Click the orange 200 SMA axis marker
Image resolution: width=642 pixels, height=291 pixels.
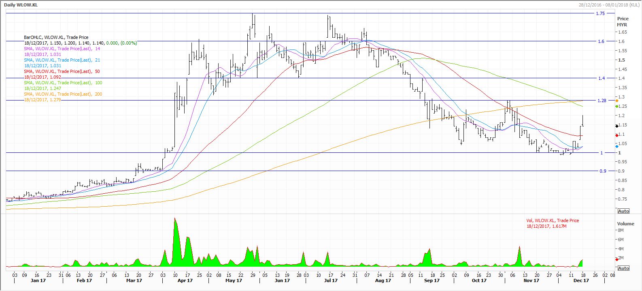616,101
